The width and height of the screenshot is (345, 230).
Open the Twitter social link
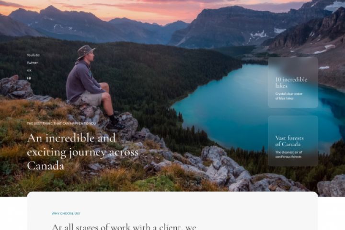tap(33, 63)
